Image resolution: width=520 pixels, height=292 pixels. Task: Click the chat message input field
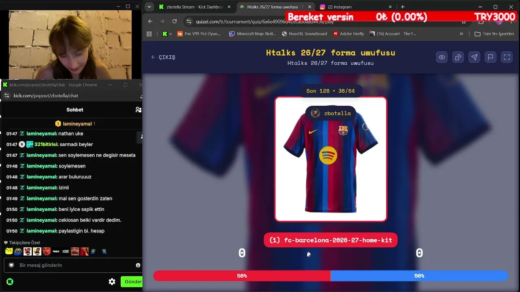click(73, 265)
